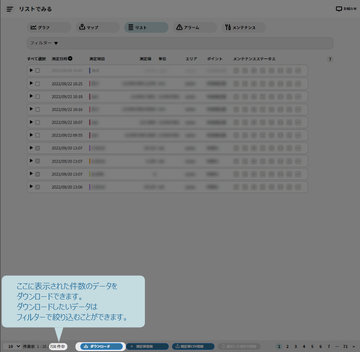Viewport: 360px width, 352px height.
Task: Expand the フィルター panel
Action: [x=180, y=43]
